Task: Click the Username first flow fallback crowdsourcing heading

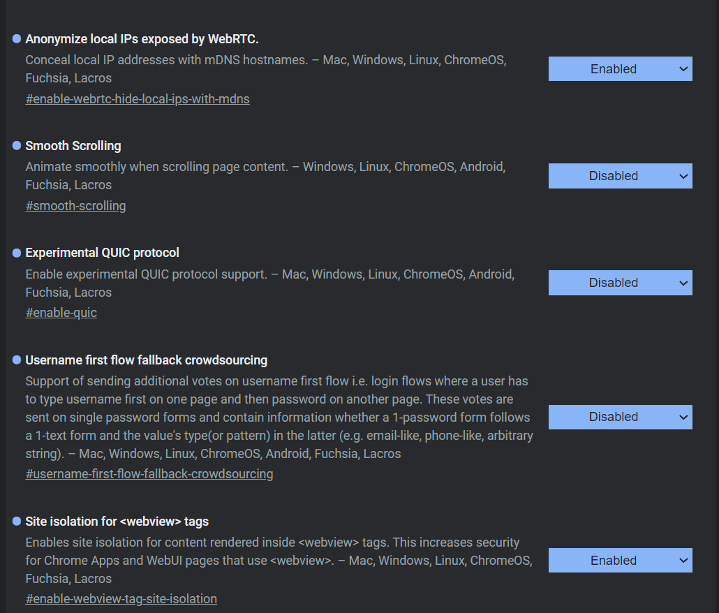Action: click(x=147, y=360)
